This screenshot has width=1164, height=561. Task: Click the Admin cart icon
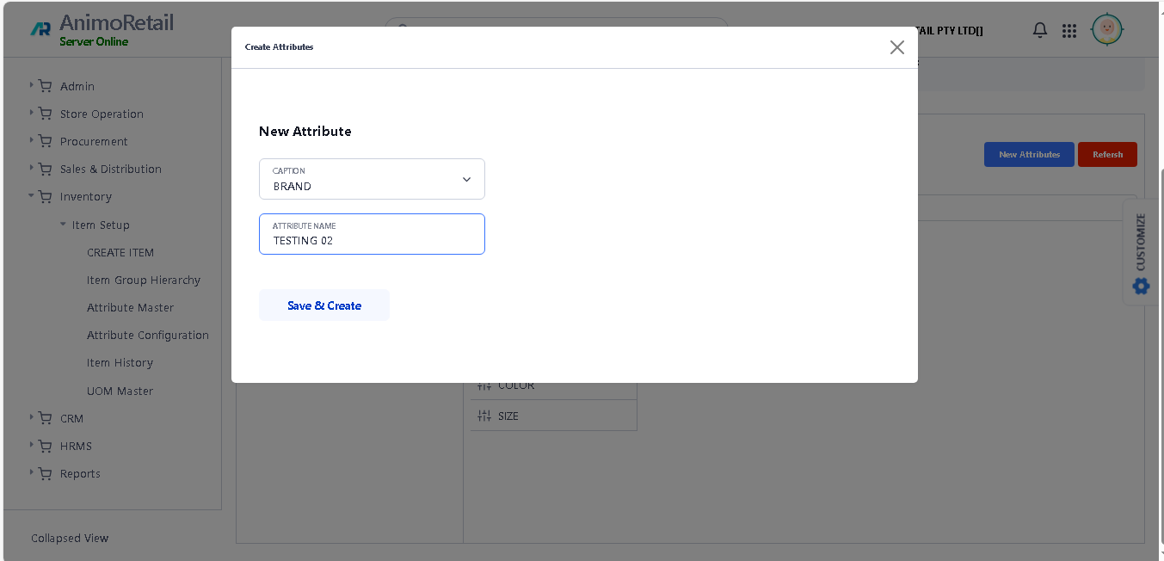pyautogui.click(x=46, y=86)
